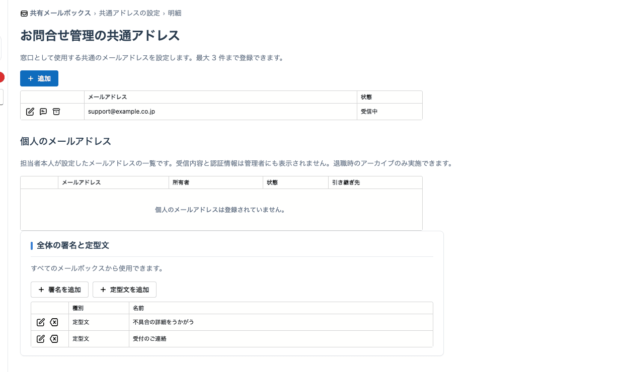622x372 pixels.
Task: Archive the support@example.co.jp address
Action: [x=56, y=112]
